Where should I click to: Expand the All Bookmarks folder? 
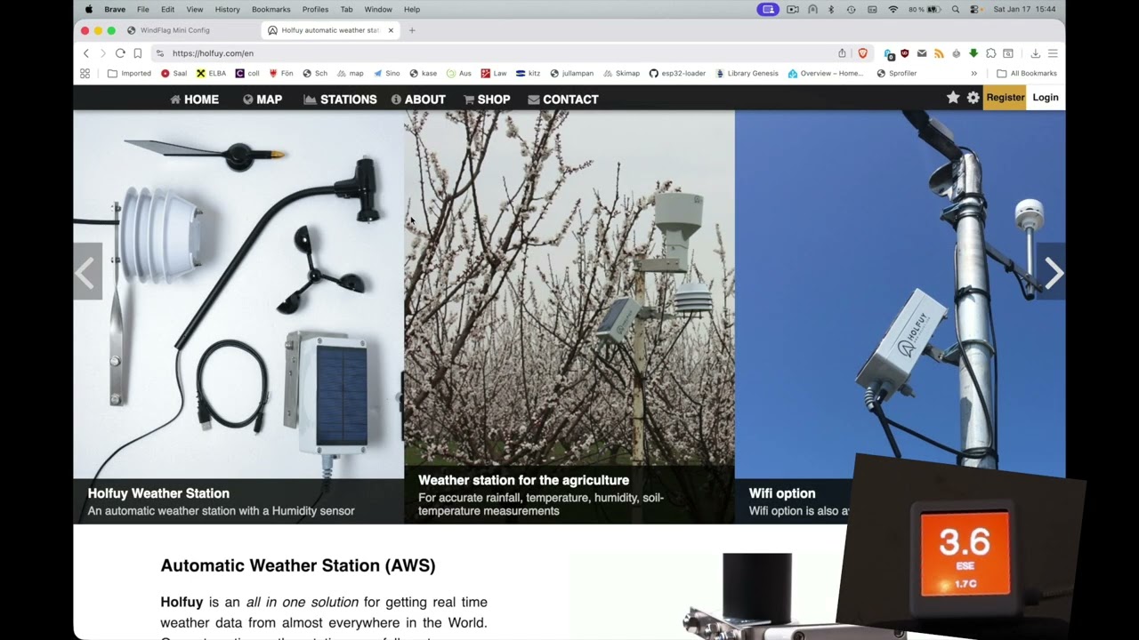pyautogui.click(x=1027, y=74)
